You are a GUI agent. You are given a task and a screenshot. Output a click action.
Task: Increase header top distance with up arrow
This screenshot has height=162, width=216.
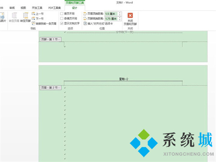(x=120, y=13)
